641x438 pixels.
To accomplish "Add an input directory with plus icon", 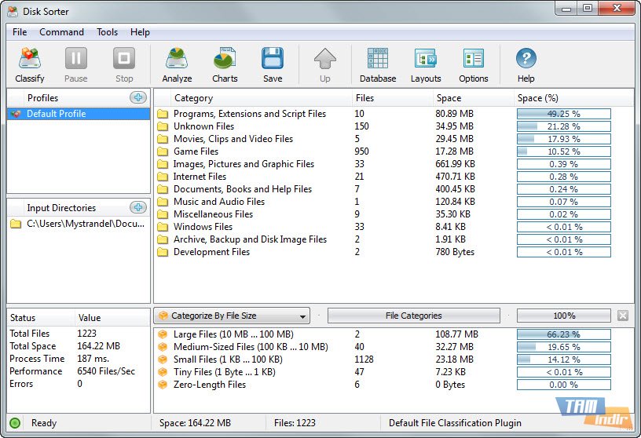I will [138, 207].
